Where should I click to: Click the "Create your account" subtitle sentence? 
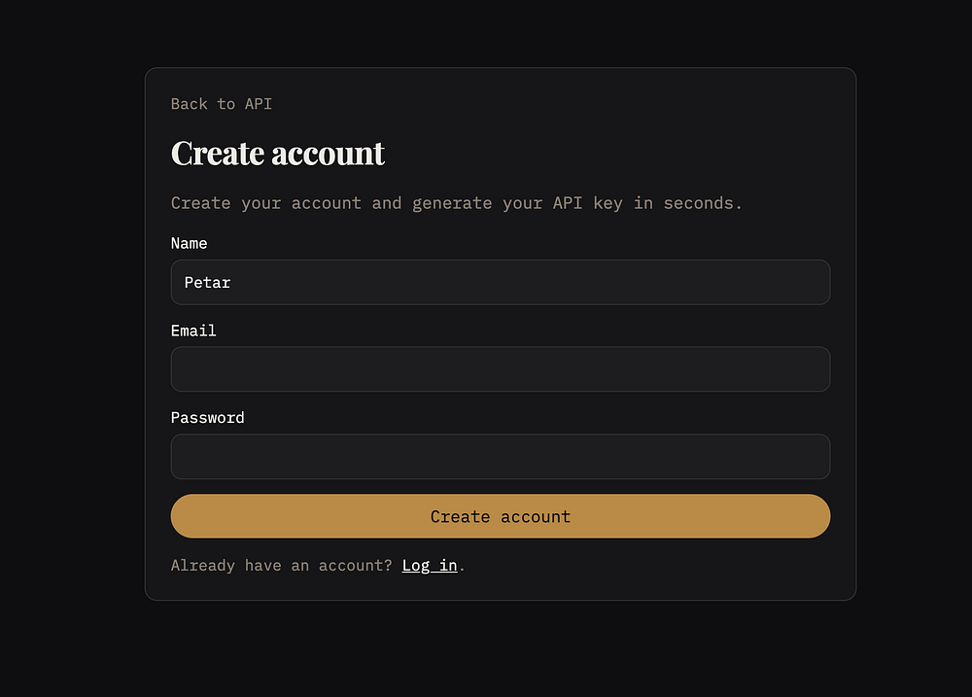click(x=456, y=203)
